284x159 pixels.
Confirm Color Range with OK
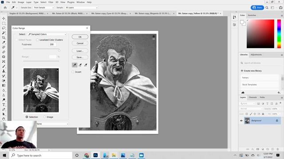point(80,37)
